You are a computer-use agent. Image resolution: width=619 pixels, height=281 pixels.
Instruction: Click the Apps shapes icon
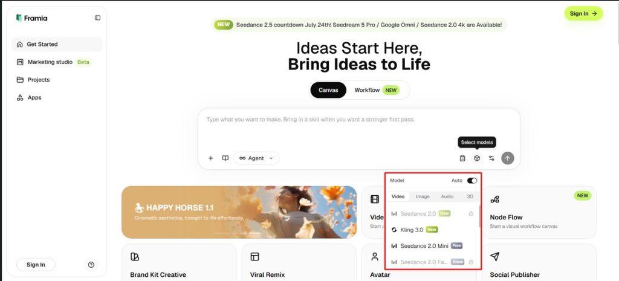pyautogui.click(x=20, y=97)
